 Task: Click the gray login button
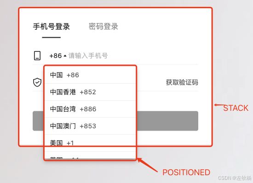167,121
